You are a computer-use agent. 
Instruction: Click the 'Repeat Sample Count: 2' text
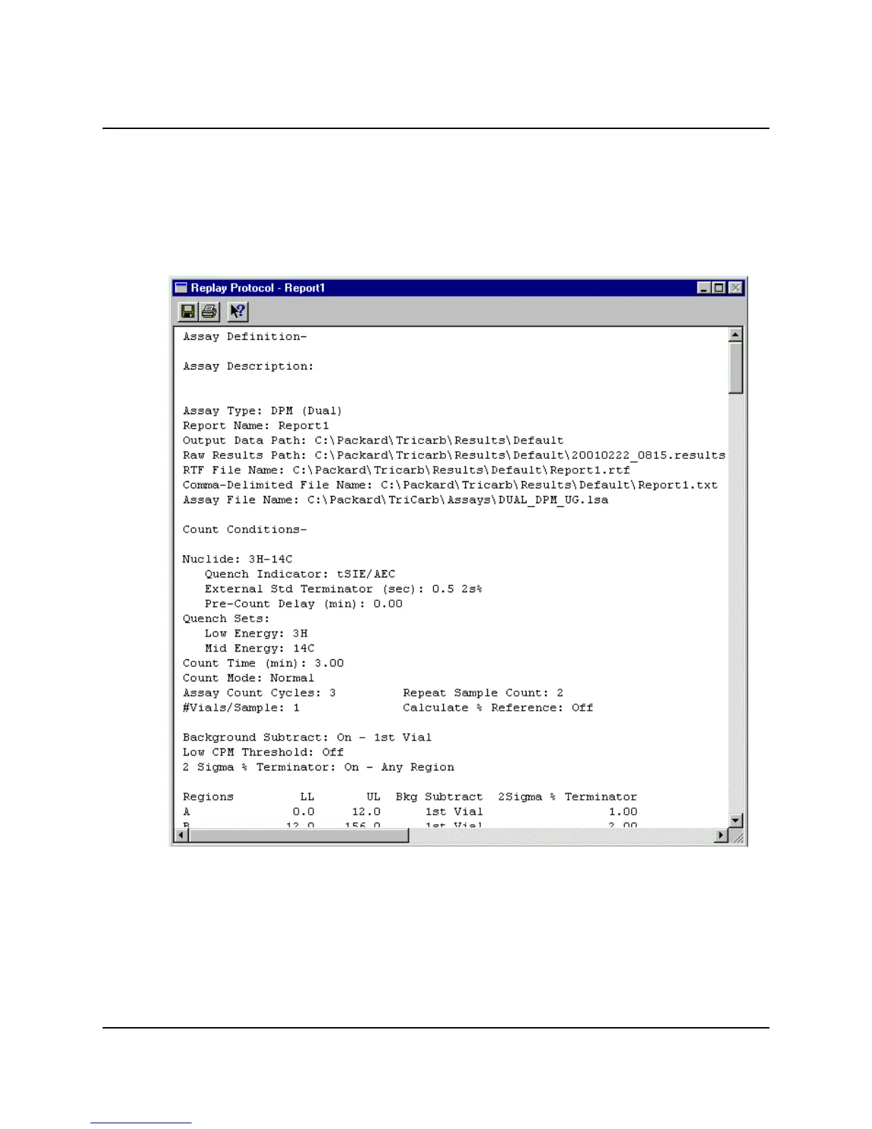click(x=483, y=693)
